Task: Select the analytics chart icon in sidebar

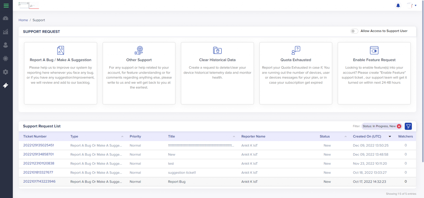Action: coord(6,31)
